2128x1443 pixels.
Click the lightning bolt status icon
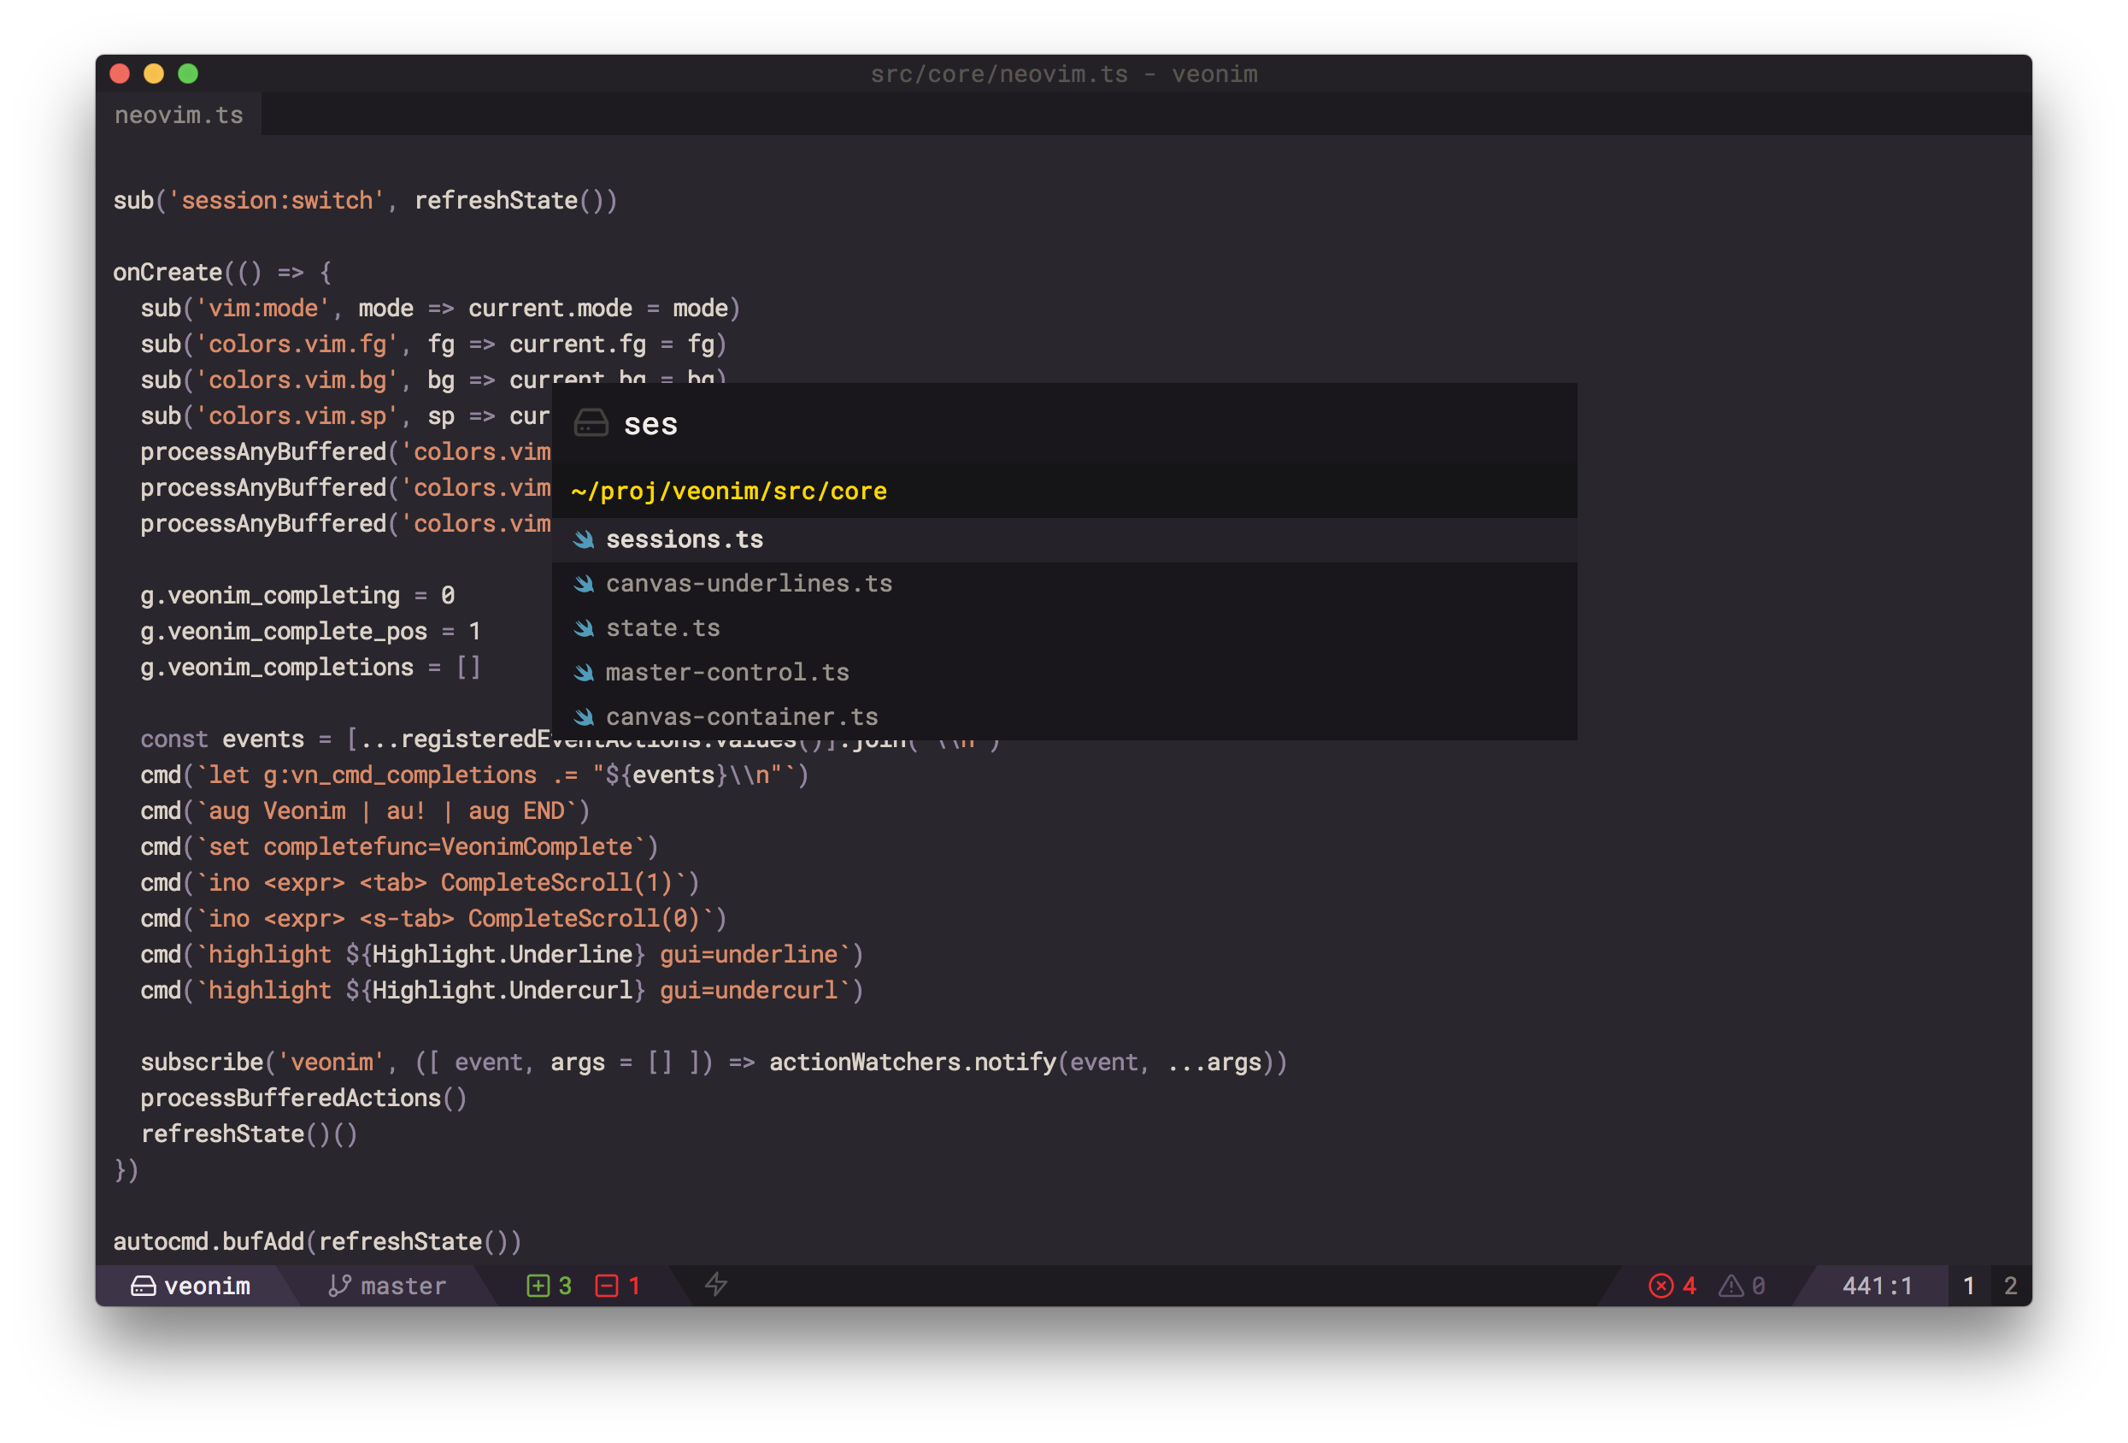(716, 1285)
